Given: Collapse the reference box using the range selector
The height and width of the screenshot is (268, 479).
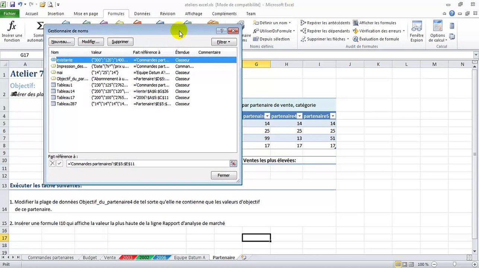Looking at the screenshot, I should coord(233,163).
